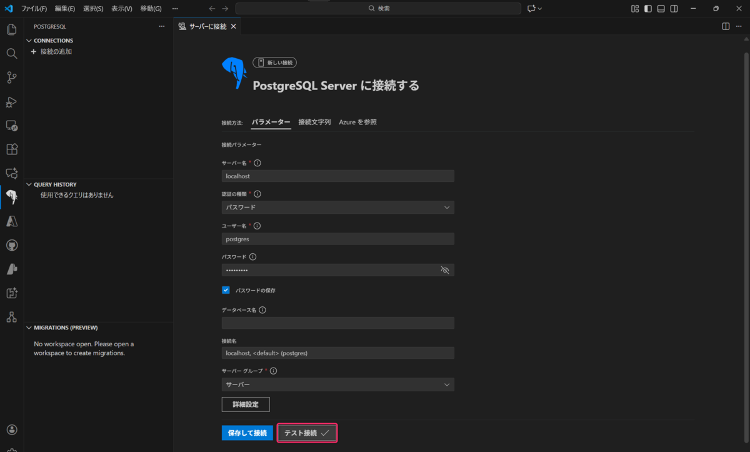This screenshot has height=452, width=750.
Task: Switch to the 接続文字列 tab
Action: pos(314,122)
